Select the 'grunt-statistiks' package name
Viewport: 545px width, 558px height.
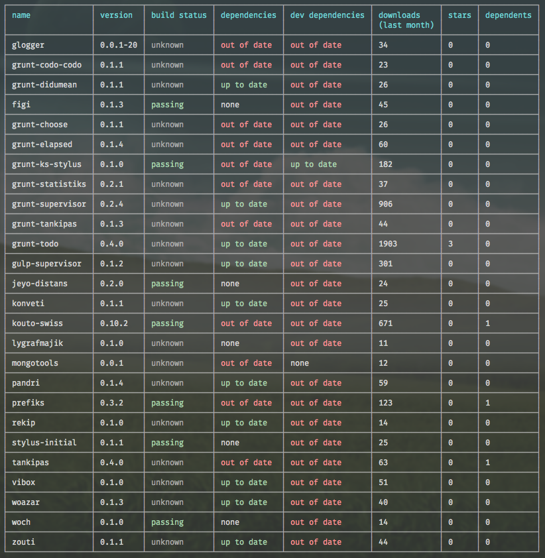point(49,184)
